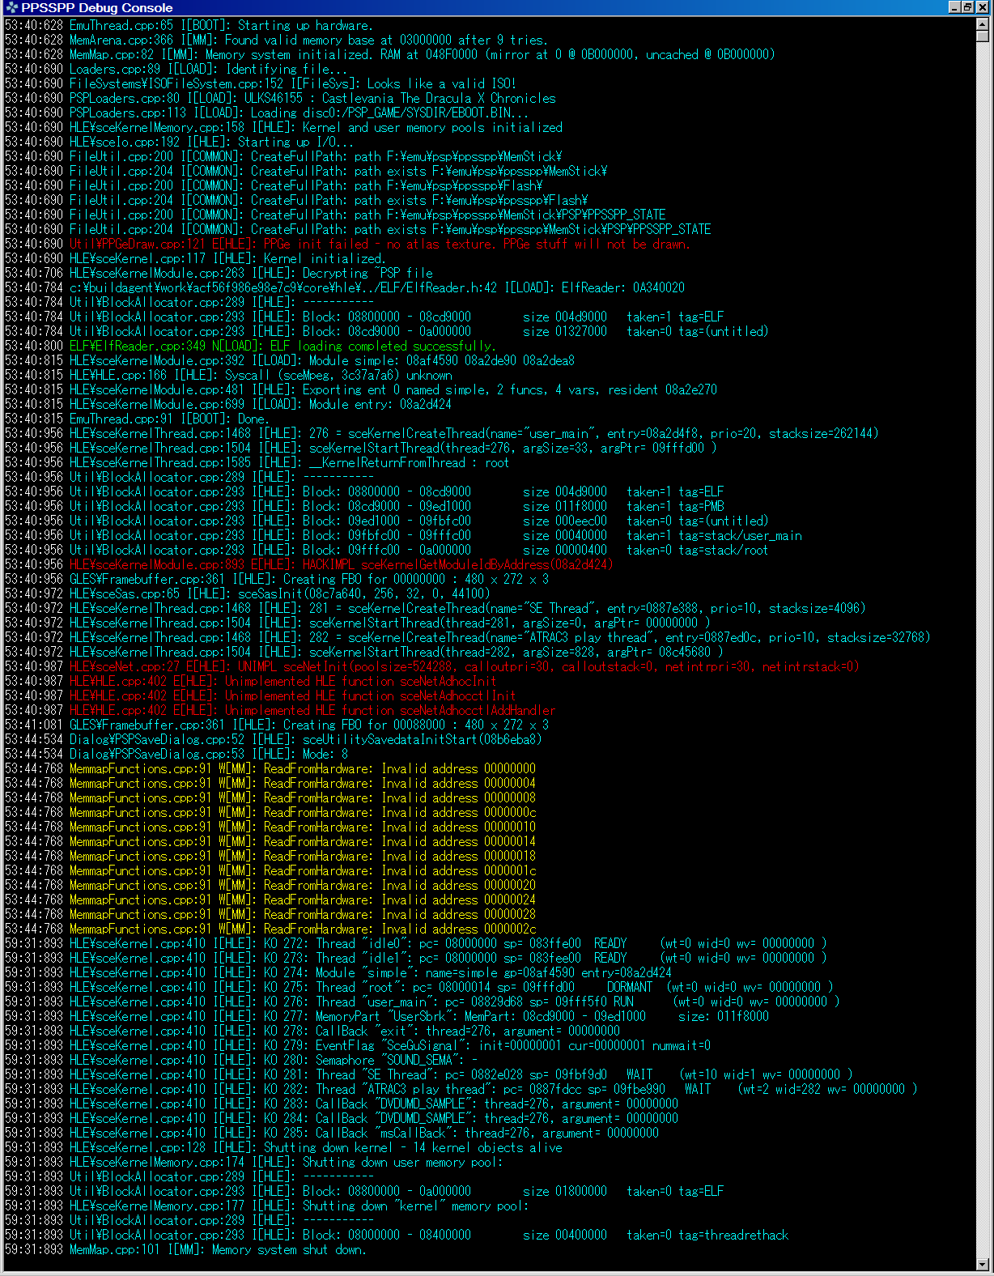Click the empty vertical scrollbar track
994x1276 pixels.
983,648
